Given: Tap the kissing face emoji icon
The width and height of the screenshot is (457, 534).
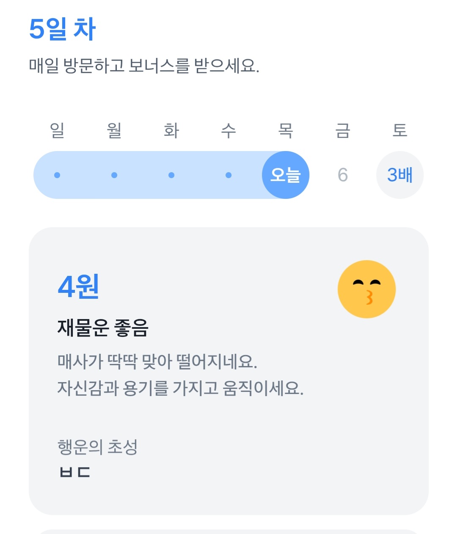Looking at the screenshot, I should coord(366,289).
